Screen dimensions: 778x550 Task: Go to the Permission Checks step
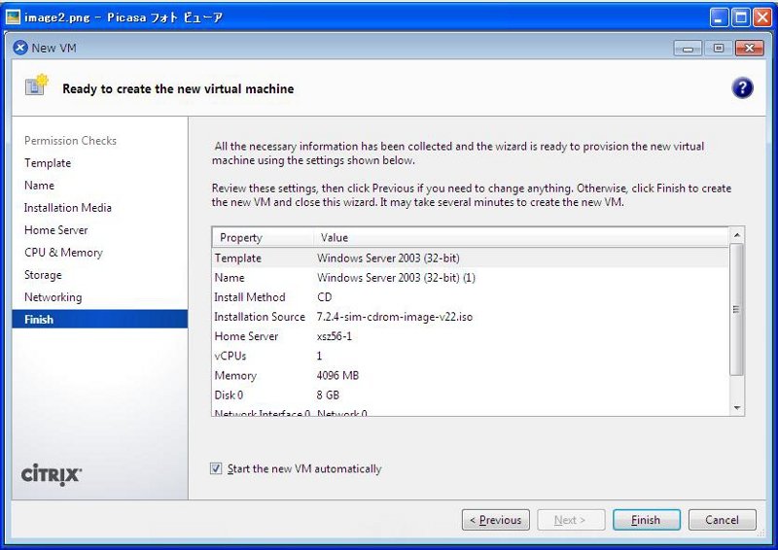tap(70, 140)
